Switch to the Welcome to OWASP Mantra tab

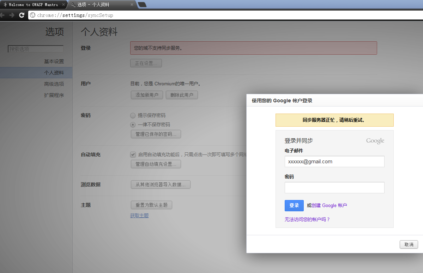(x=33, y=5)
